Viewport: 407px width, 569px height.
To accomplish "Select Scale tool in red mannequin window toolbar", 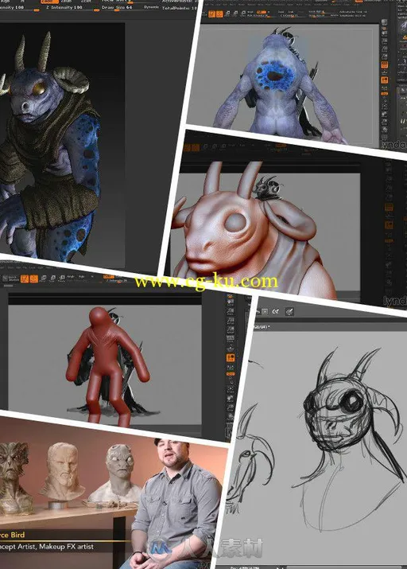I will pos(53,279).
